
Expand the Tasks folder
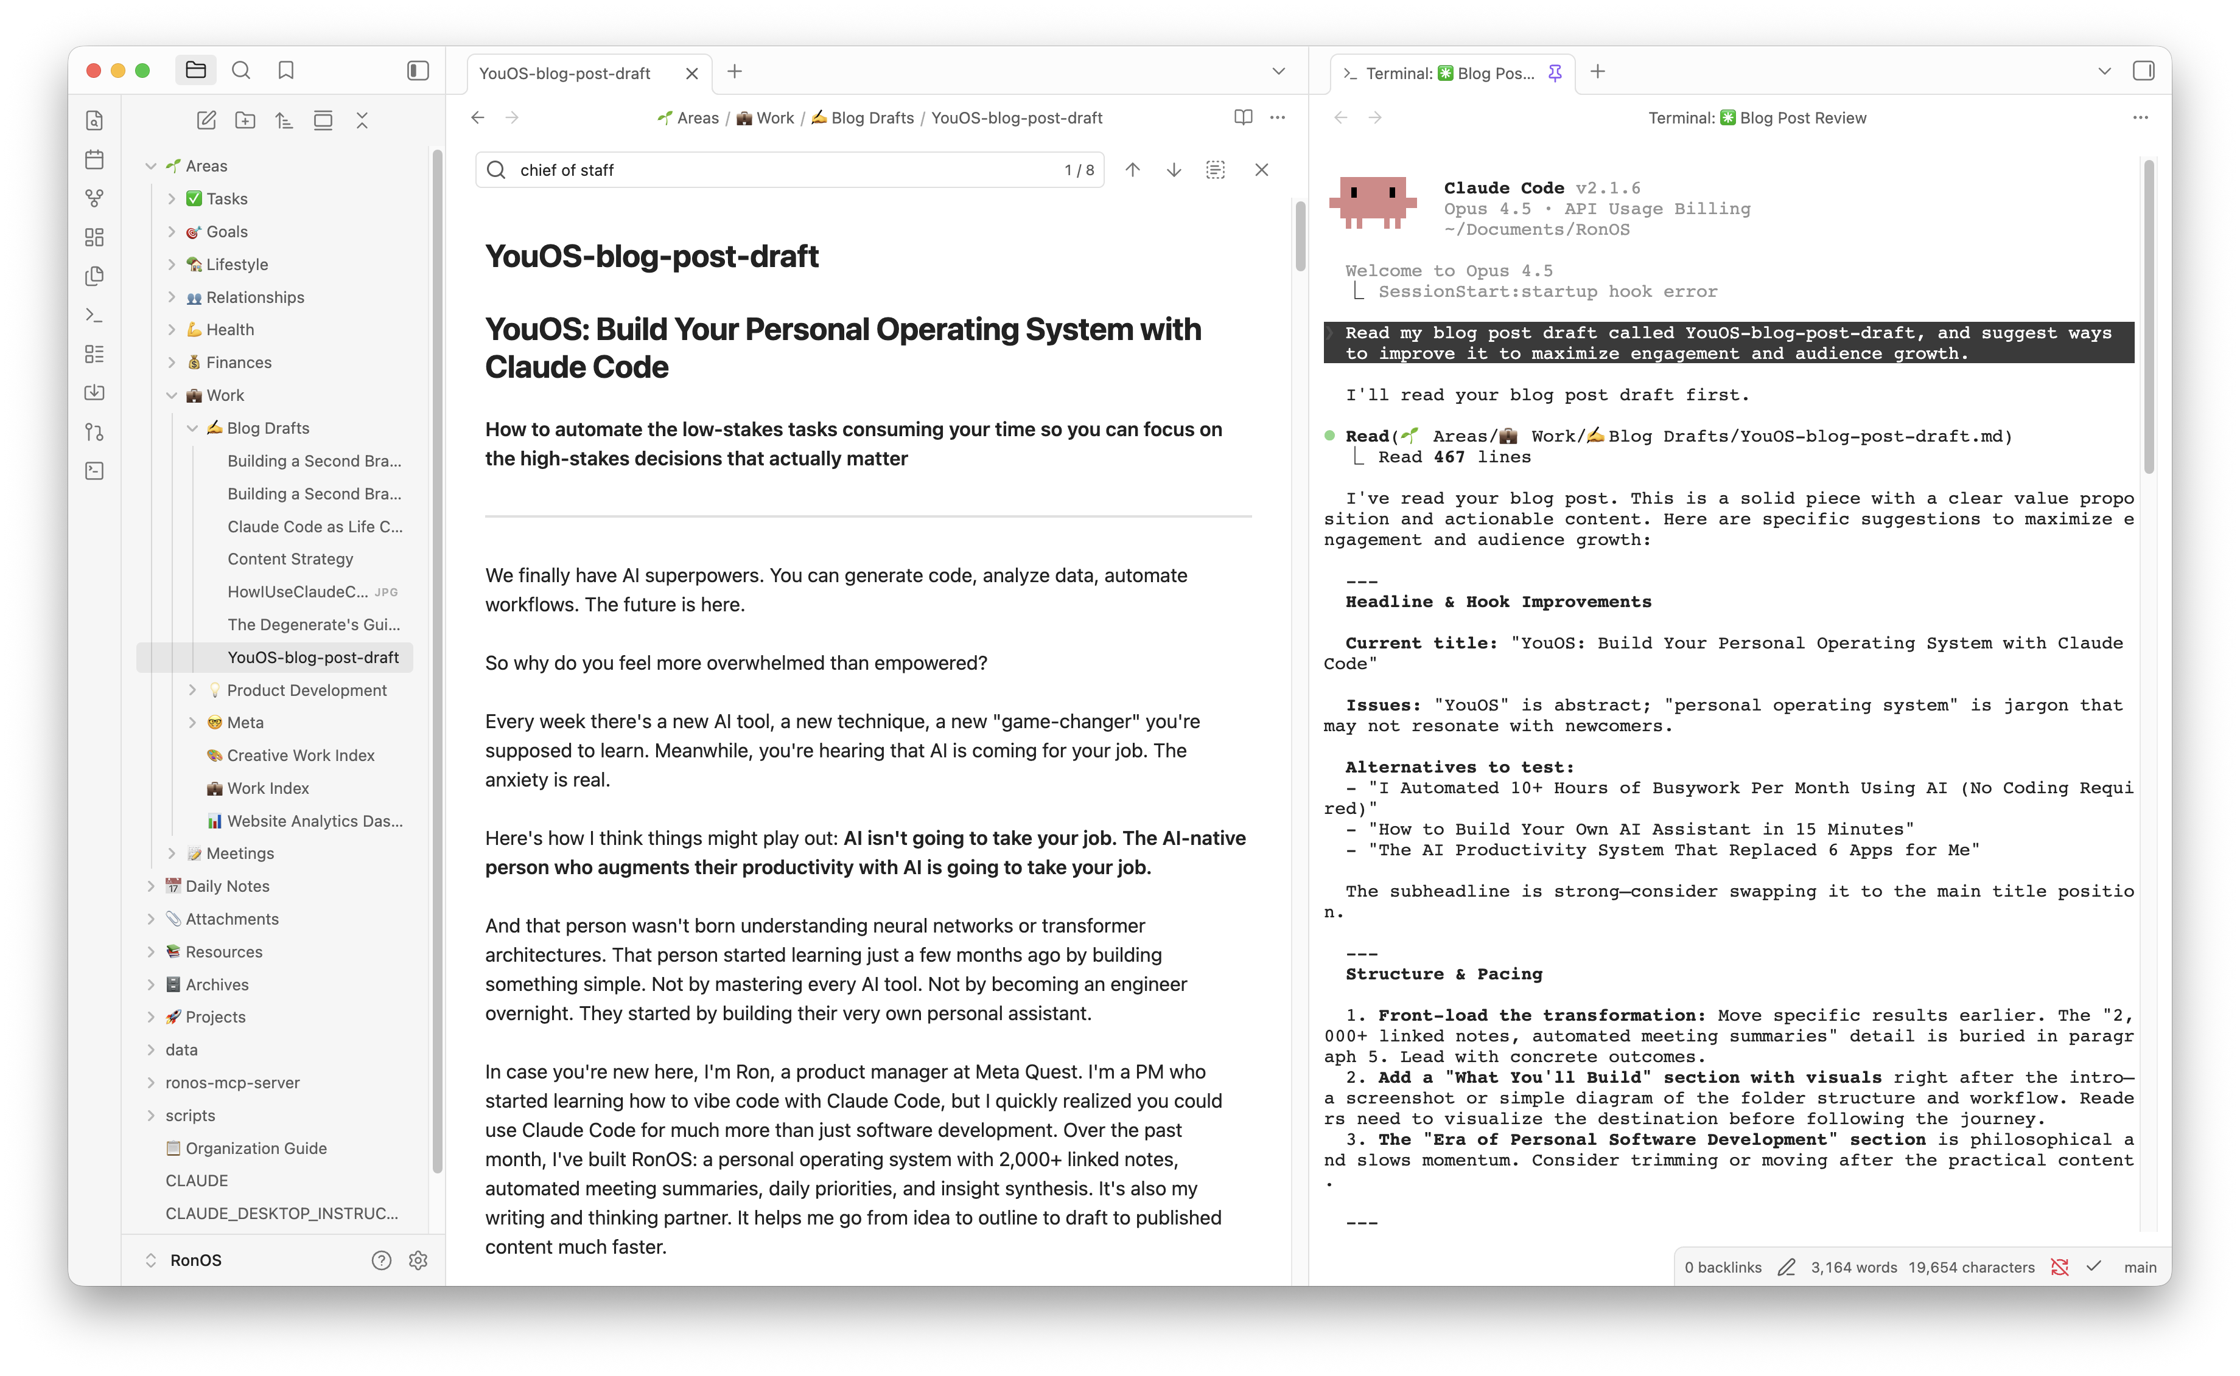pos(171,198)
